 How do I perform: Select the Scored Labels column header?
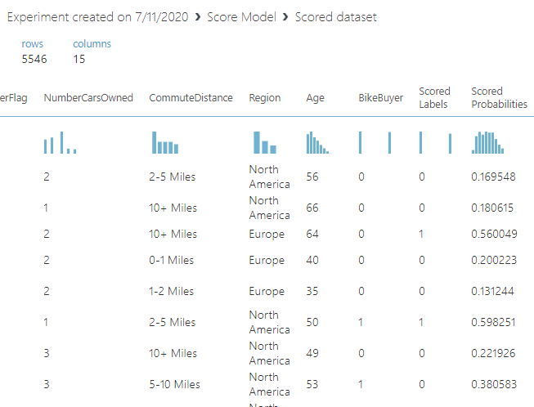433,98
